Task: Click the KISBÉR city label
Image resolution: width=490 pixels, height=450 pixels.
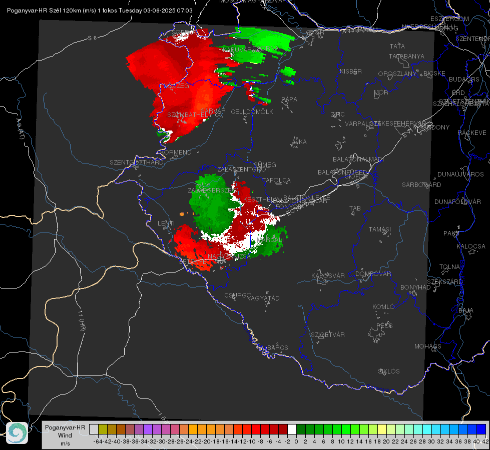Action: pos(351,71)
